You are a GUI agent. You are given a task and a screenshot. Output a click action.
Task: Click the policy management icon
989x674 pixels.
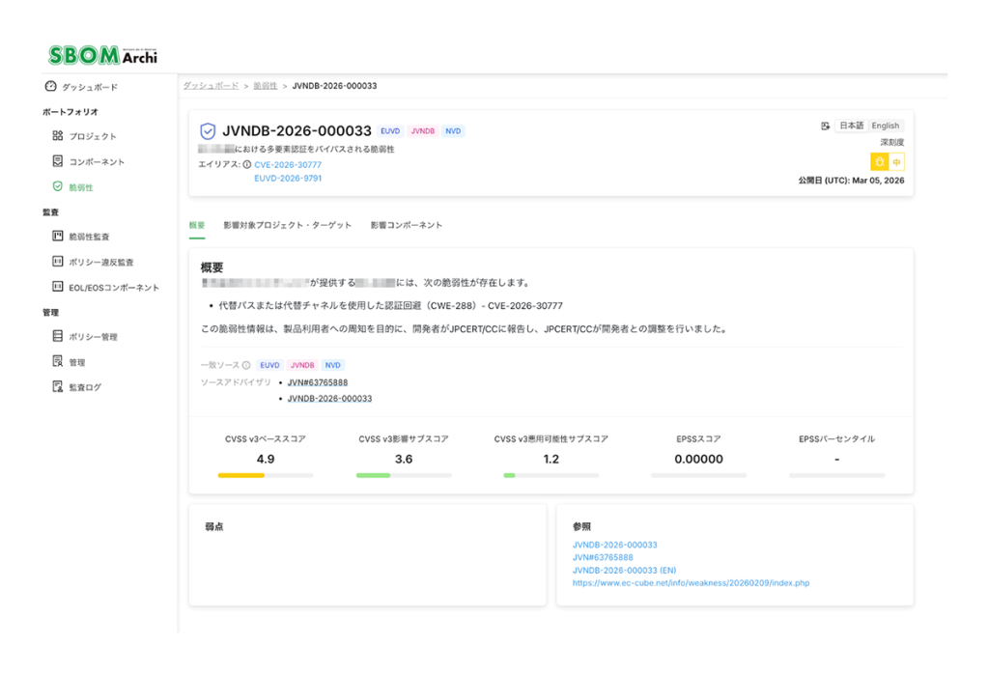(57, 336)
